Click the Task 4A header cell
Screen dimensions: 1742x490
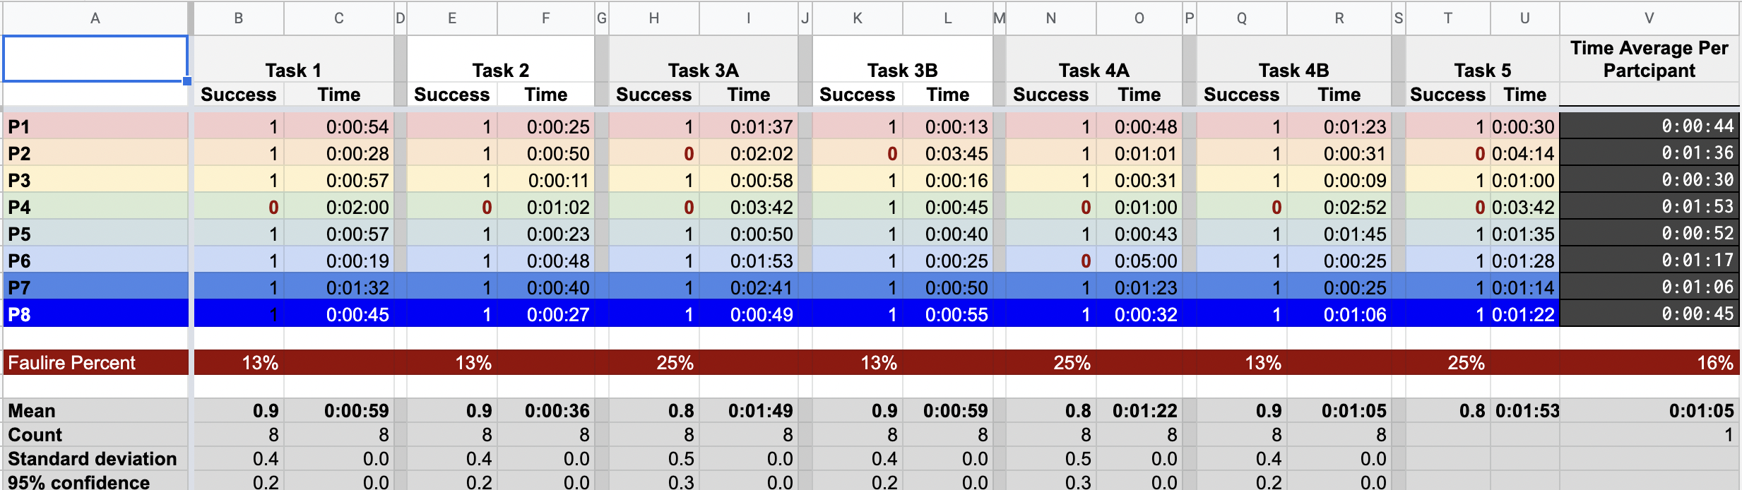(x=1094, y=59)
